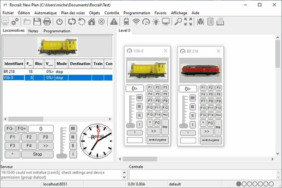Screen dimensions: 282x188
Task: Click the BR 218 throttle speed slider
Action: click(184, 126)
